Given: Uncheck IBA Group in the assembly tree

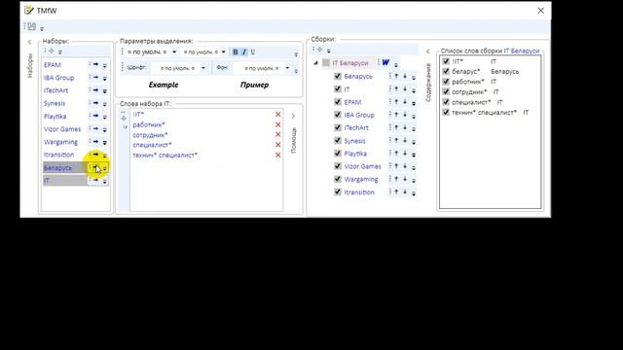Looking at the screenshot, I should click(x=338, y=115).
